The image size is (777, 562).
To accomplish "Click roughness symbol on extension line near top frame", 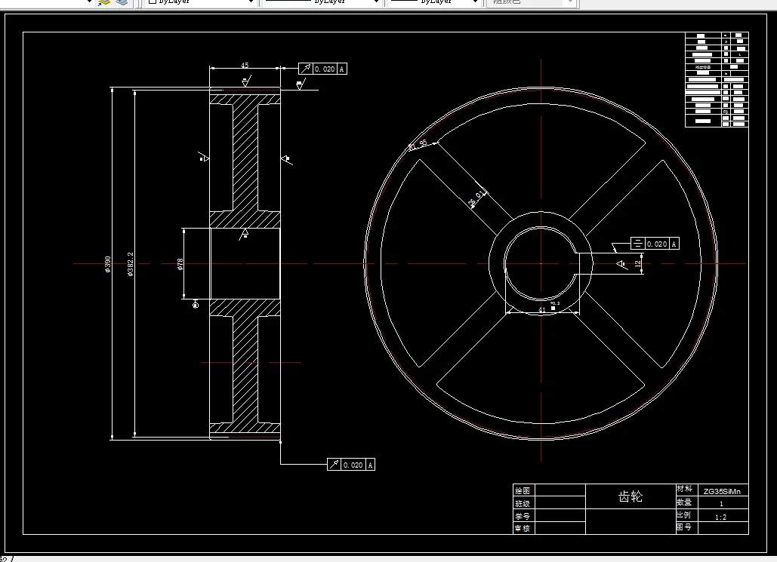I will pyautogui.click(x=301, y=84).
